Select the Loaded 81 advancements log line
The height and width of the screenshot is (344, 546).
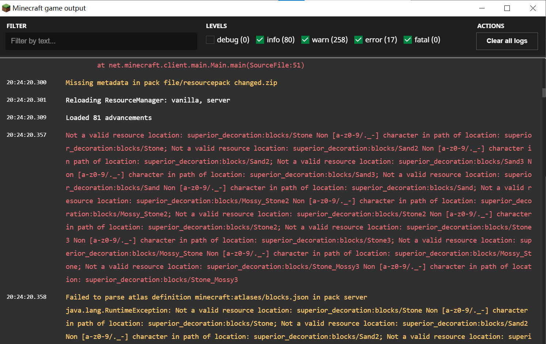point(109,118)
